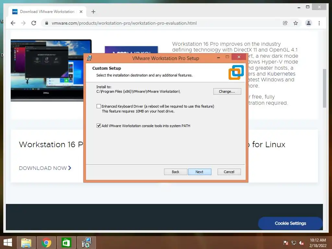Screen dimensions: 332x249
Task: Reload the VMware download page
Action: coord(34,23)
